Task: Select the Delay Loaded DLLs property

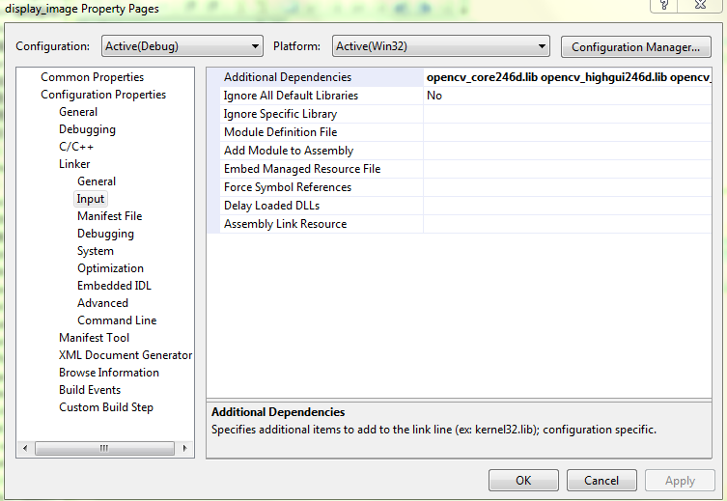Action: tap(271, 206)
